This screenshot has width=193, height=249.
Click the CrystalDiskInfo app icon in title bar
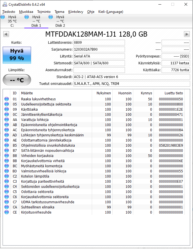[5, 5]
